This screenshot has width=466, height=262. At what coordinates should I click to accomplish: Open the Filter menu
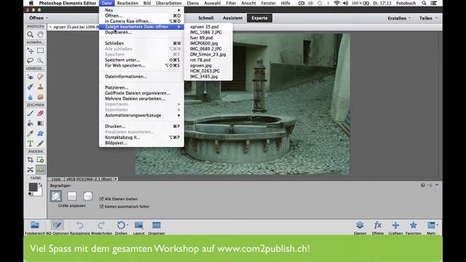231,3
